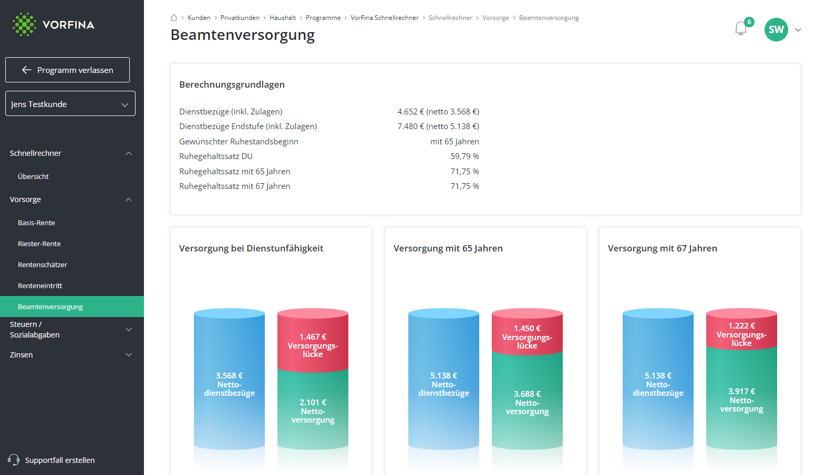Go to Privatkunden breadcrumb
The width and height of the screenshot is (836, 475).
(240, 18)
